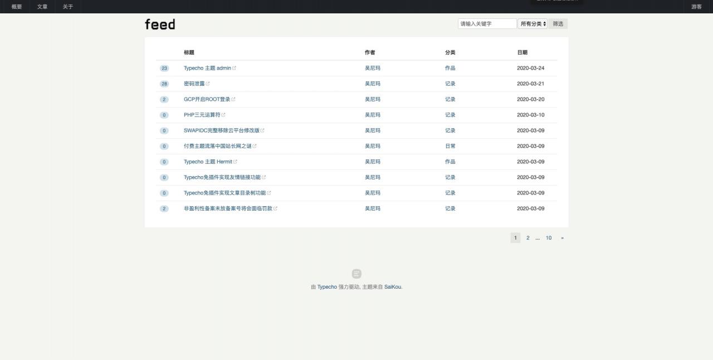
Task: Click external link icon next to 密码泄露
Action: (208, 84)
